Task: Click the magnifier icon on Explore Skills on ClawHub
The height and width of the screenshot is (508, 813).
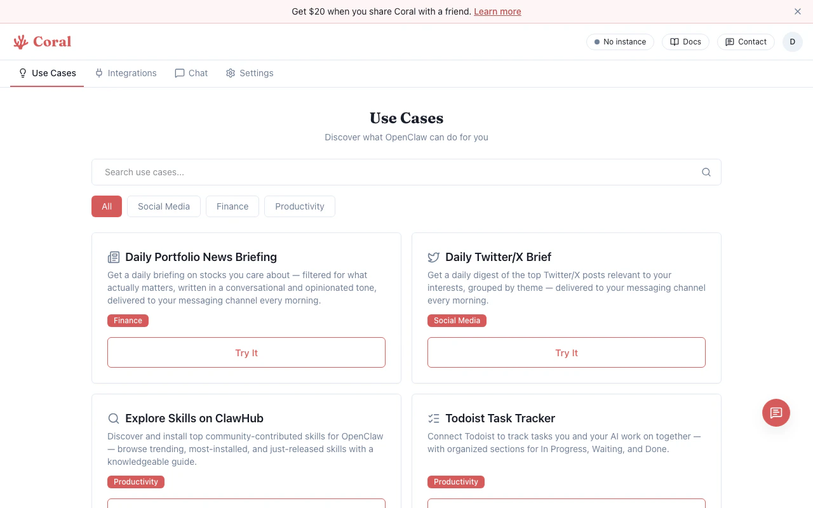Action: [114, 418]
